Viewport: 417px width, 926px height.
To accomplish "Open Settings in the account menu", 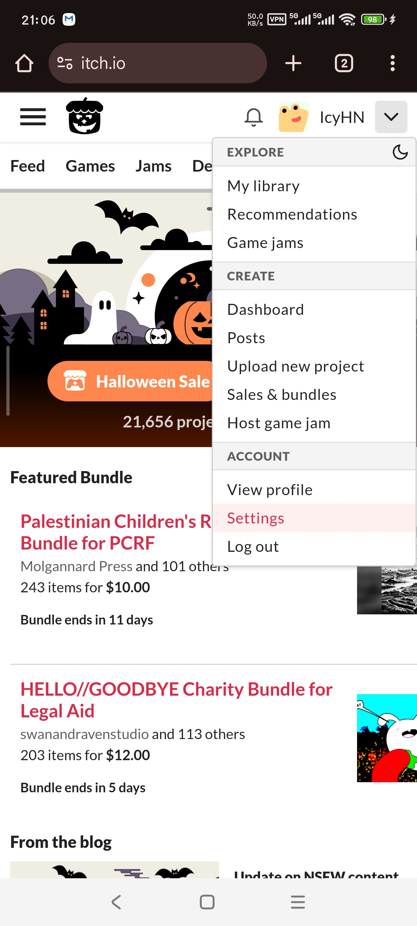I will (255, 518).
